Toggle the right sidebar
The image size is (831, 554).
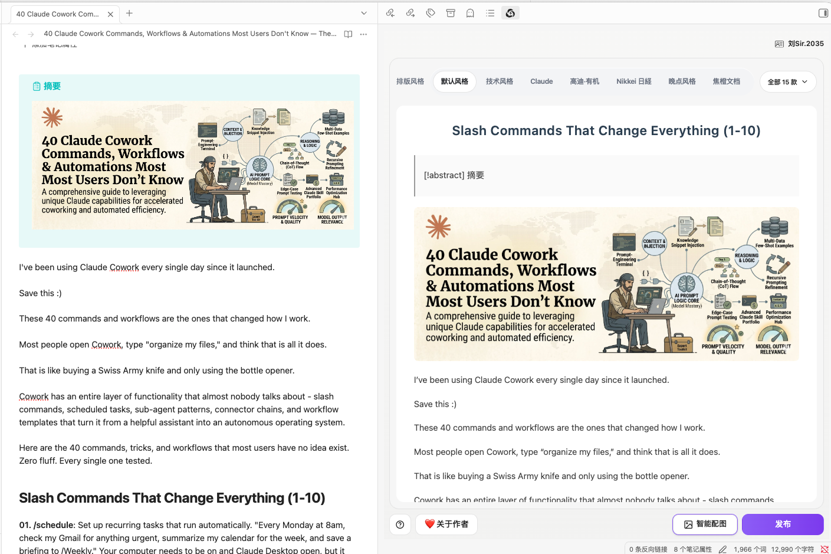(x=823, y=13)
